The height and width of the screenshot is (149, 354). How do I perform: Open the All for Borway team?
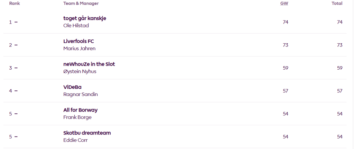point(80,110)
